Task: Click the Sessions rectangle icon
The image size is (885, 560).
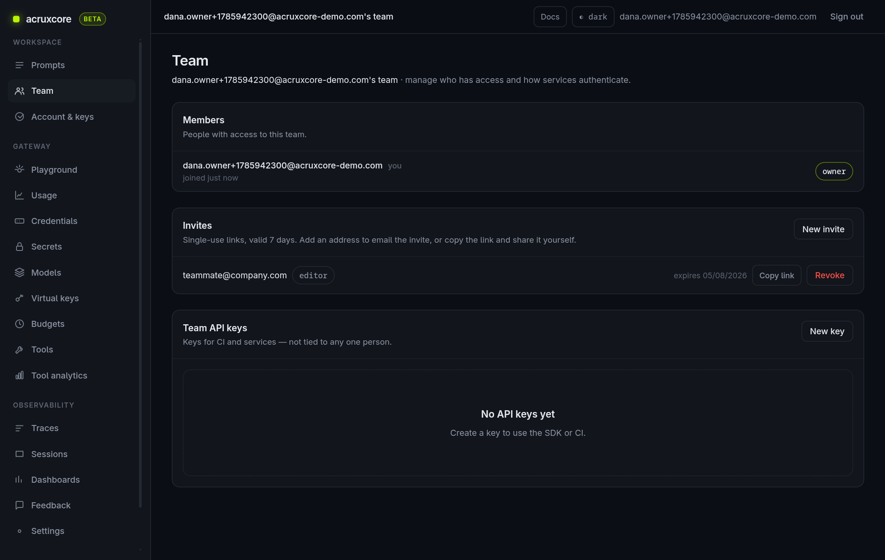Action: [x=20, y=454]
